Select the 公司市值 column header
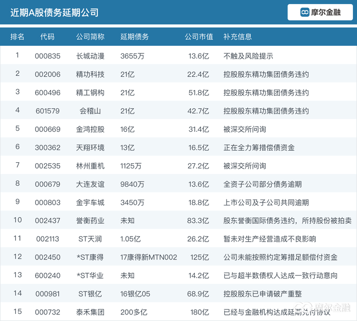The width and height of the screenshot is (357, 321). (199, 37)
